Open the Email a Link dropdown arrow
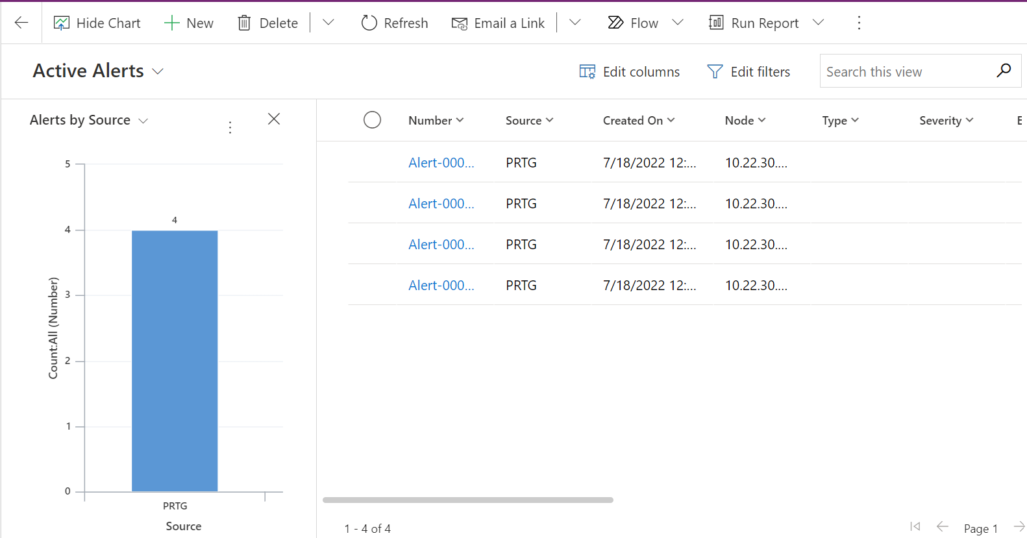The height and width of the screenshot is (538, 1027). [x=575, y=23]
